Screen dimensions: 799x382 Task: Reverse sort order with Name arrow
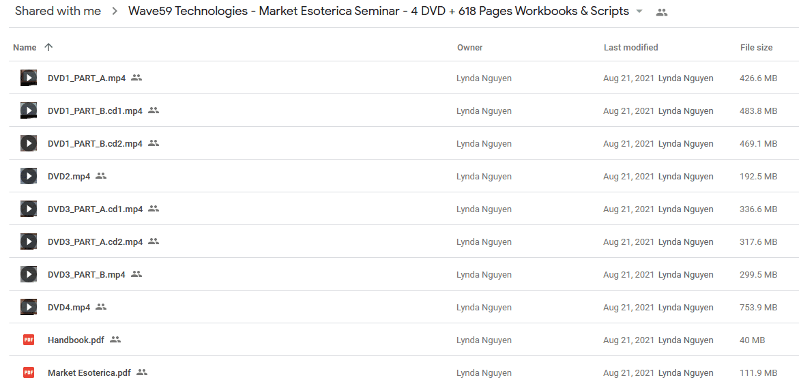coord(48,47)
